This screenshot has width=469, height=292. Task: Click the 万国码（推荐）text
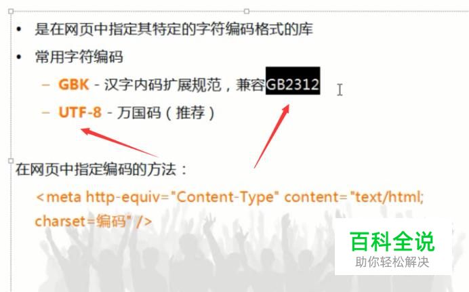click(165, 113)
